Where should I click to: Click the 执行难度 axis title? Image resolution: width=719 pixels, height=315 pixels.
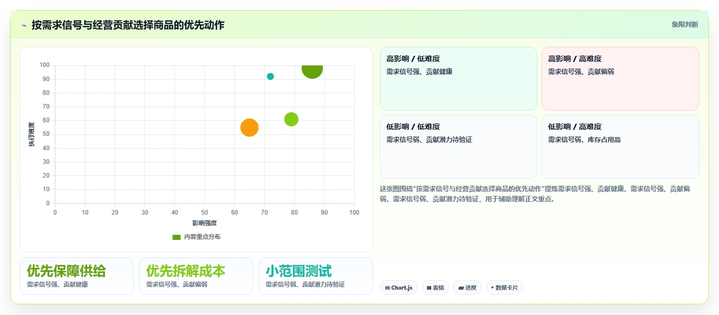point(31,134)
